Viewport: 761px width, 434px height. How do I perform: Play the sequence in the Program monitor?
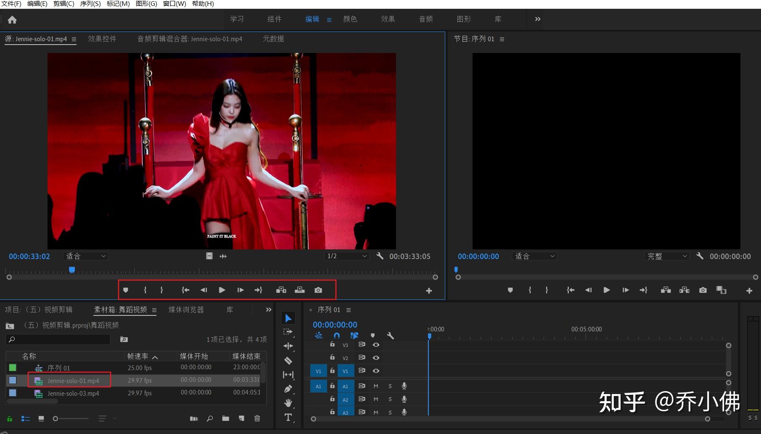pyautogui.click(x=606, y=290)
